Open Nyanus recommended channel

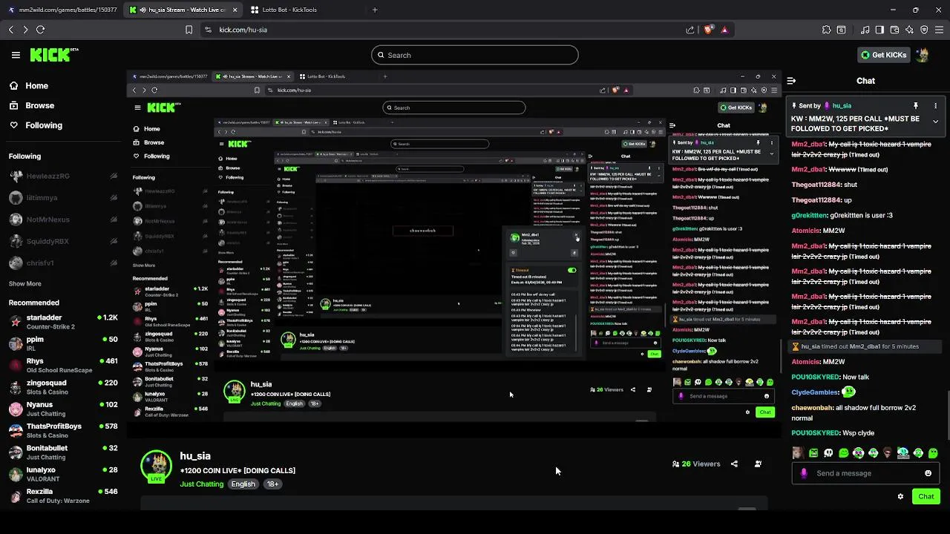tap(63, 409)
